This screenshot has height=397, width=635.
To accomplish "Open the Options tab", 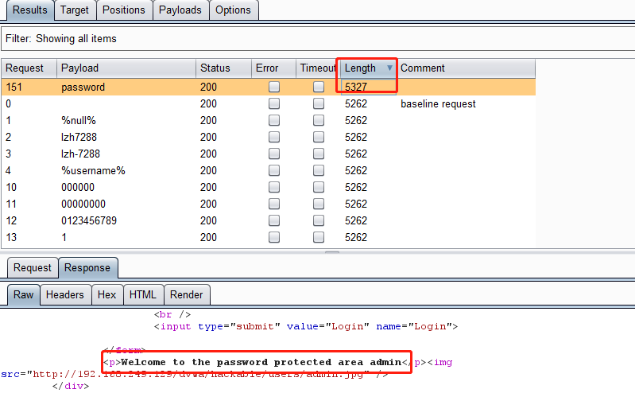I will [234, 10].
